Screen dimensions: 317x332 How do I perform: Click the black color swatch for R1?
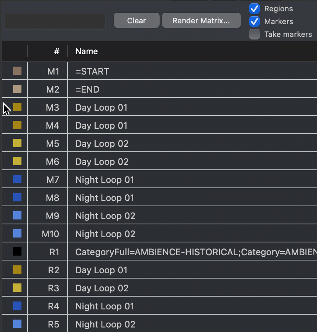click(x=17, y=251)
